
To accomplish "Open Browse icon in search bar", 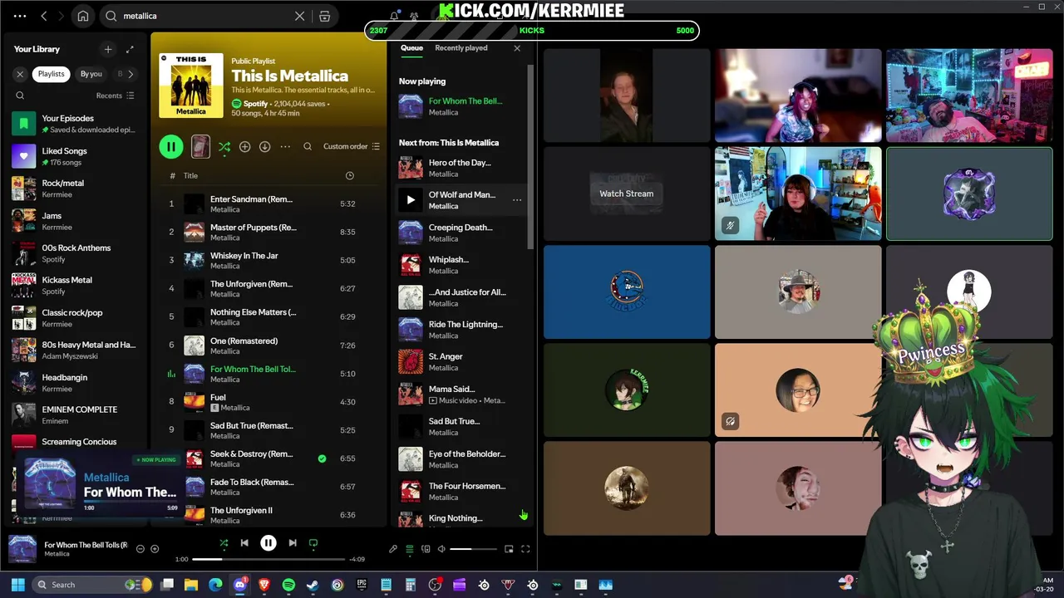I will (x=325, y=16).
